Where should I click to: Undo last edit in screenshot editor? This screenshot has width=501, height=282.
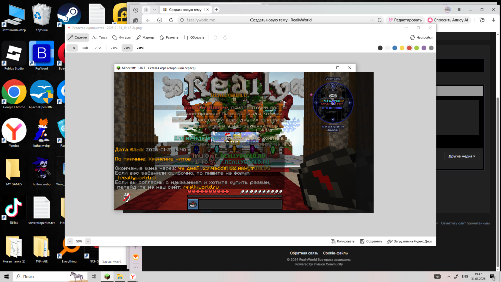(215, 38)
